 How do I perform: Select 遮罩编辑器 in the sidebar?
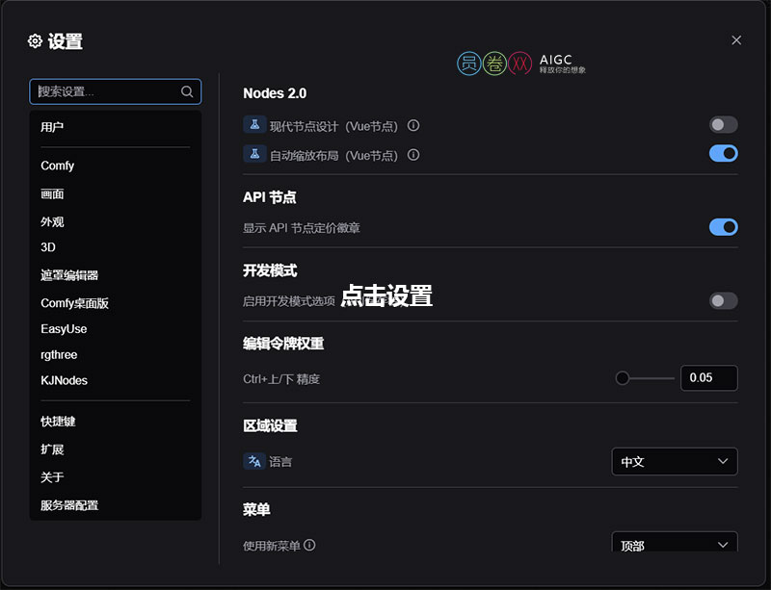pyautogui.click(x=69, y=275)
